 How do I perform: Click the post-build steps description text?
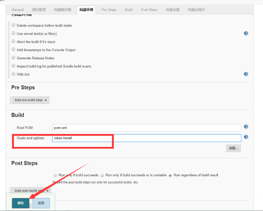click(x=96, y=182)
